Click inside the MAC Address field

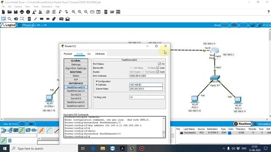147,76
